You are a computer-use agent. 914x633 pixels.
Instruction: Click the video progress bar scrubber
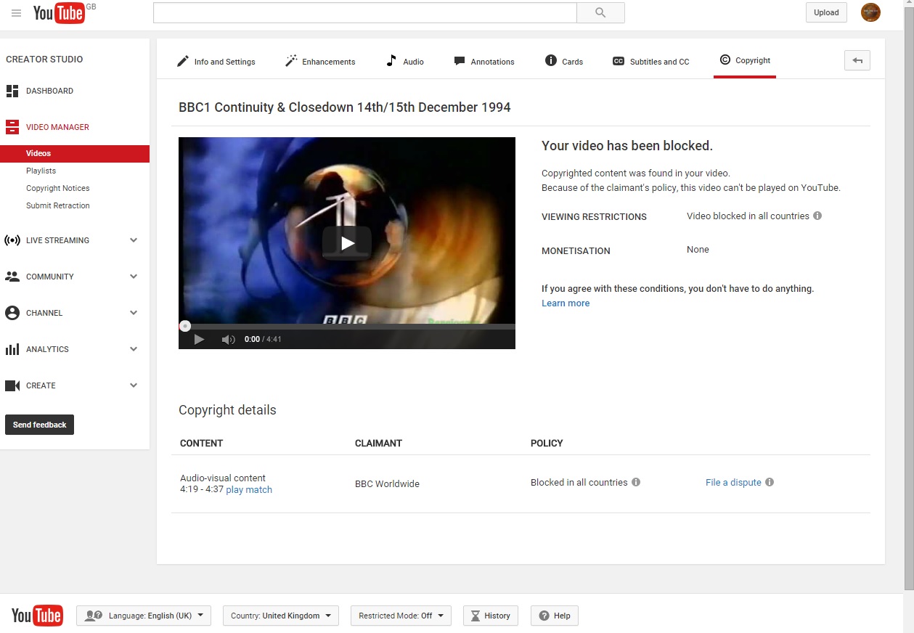pos(185,327)
